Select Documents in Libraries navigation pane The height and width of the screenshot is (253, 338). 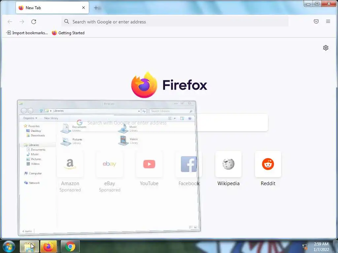coord(36,150)
